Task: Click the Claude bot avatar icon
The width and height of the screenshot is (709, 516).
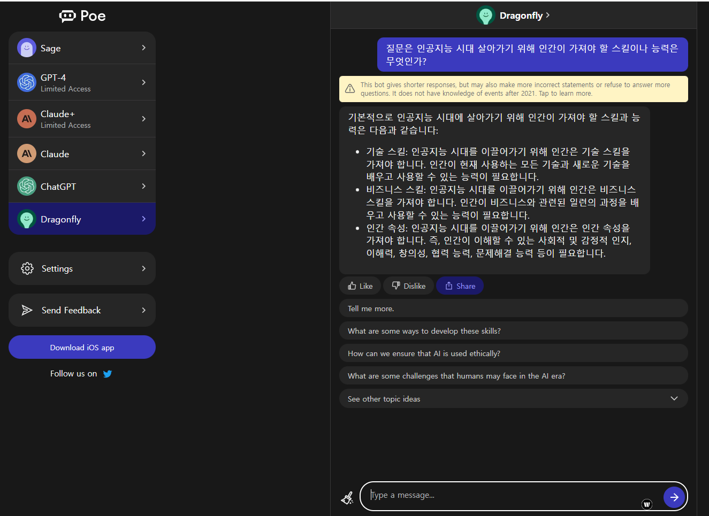Action: 27,153
